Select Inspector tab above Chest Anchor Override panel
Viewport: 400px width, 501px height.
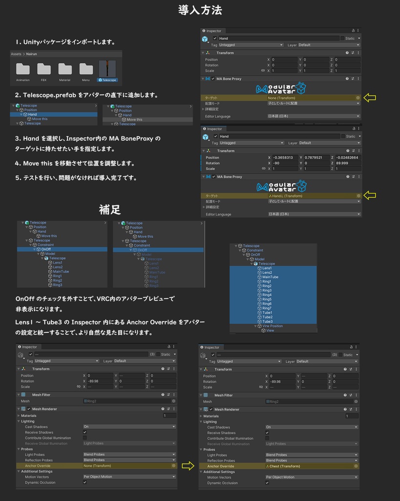(x=210, y=347)
